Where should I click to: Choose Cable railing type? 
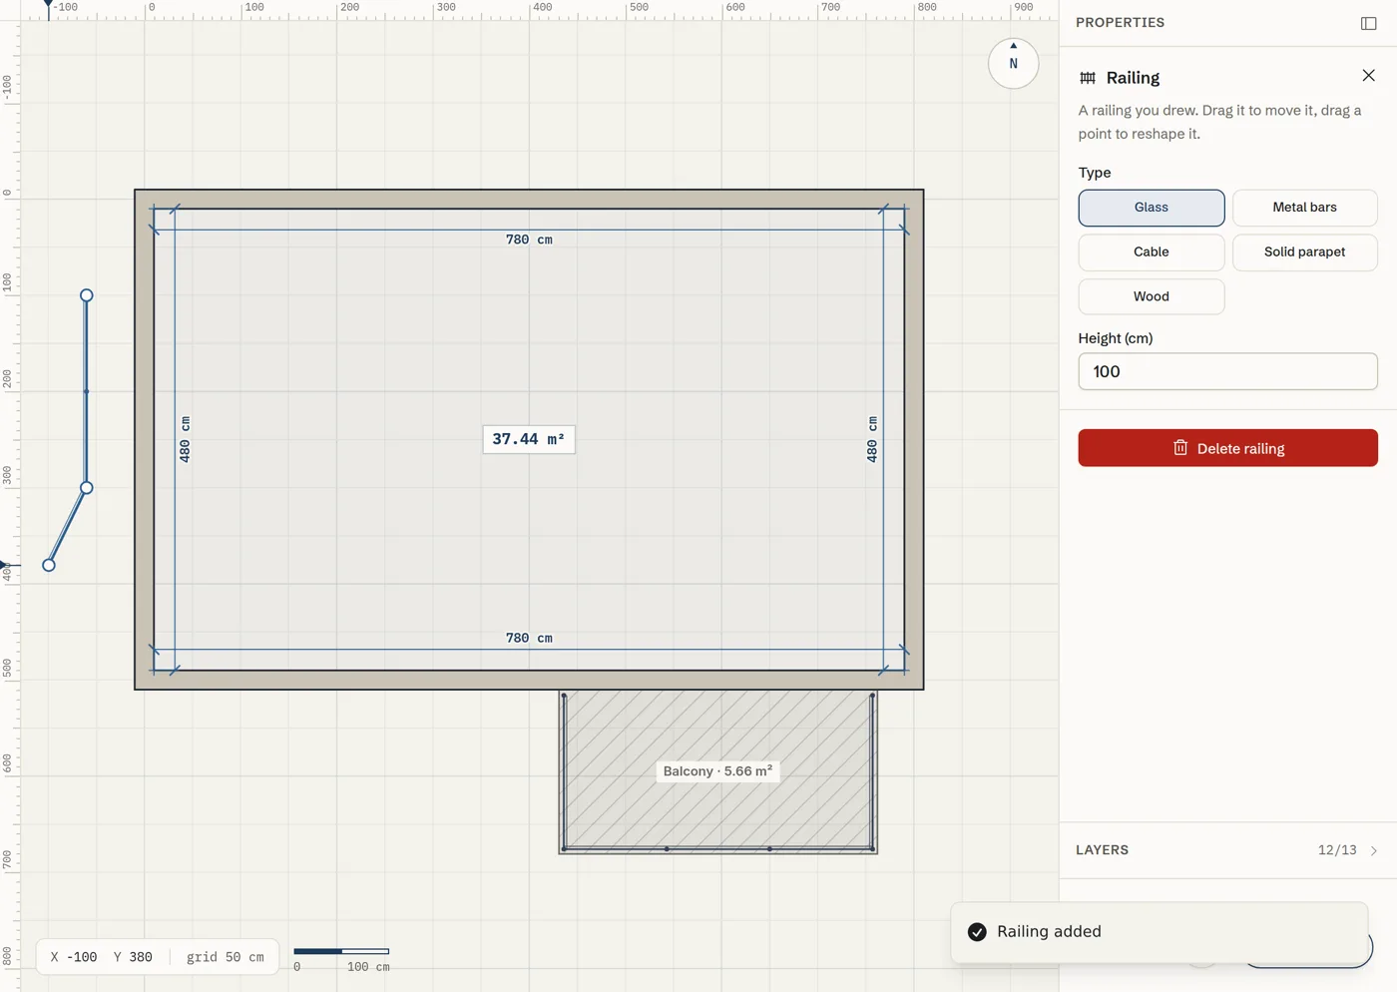coord(1151,252)
